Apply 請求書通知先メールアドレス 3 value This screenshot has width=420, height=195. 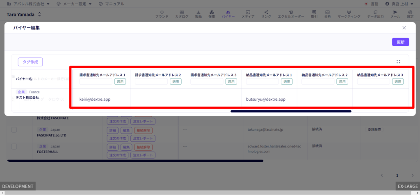tap(231, 82)
